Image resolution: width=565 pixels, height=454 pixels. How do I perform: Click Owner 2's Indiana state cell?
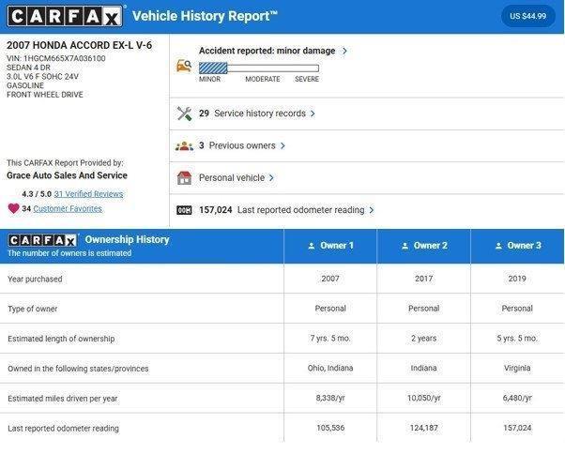pos(424,369)
